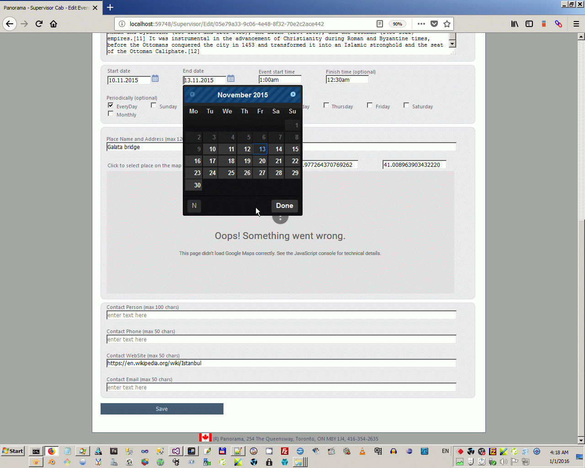The width and height of the screenshot is (585, 468).
Task: Go to next month in the calendar
Action: 293,94
